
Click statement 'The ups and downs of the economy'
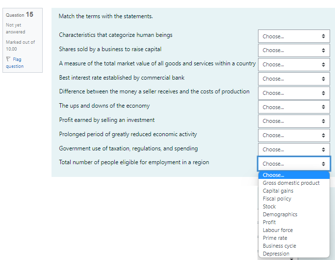[x=104, y=106]
